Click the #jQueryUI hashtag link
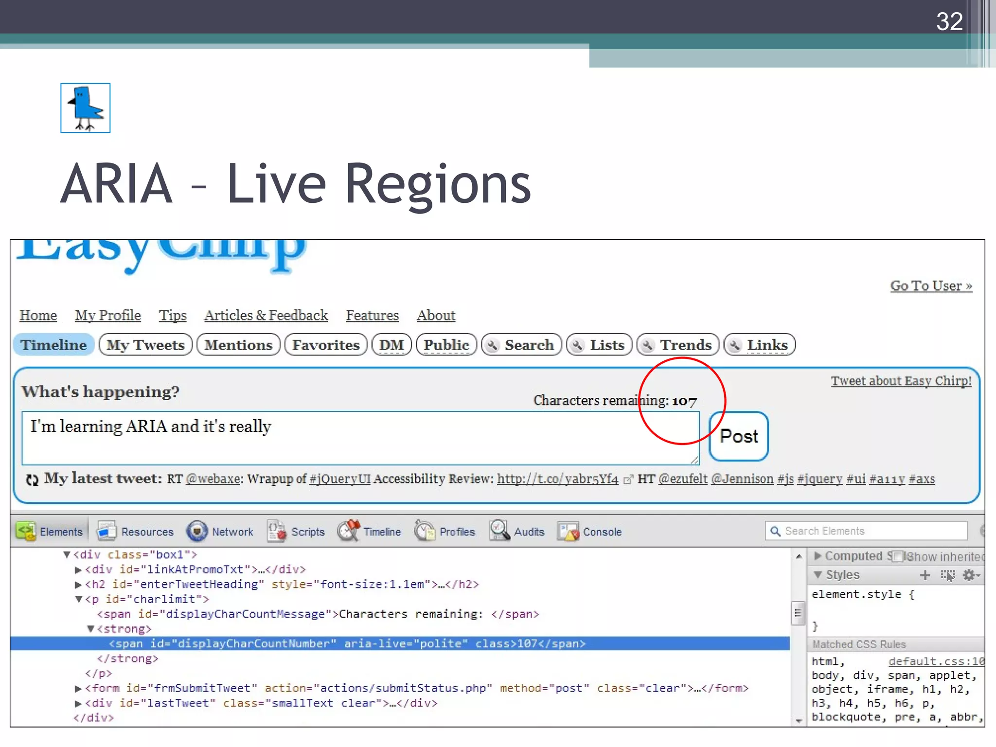The width and height of the screenshot is (996, 747). pyautogui.click(x=340, y=479)
